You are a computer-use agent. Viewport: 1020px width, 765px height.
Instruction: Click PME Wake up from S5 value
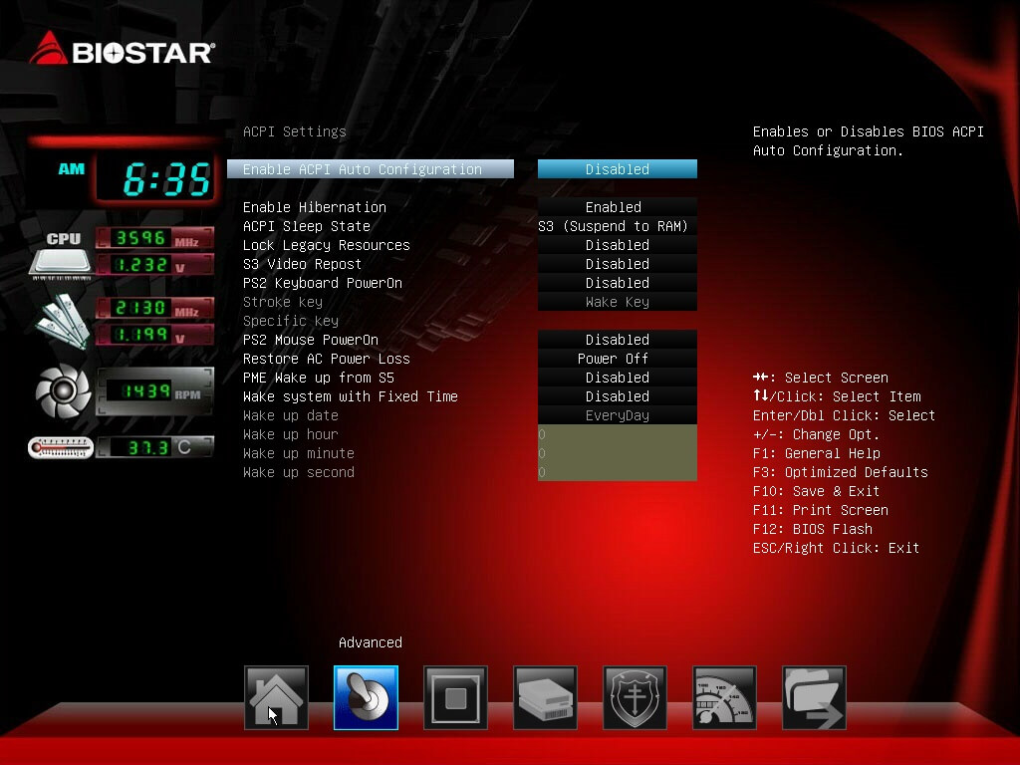point(617,378)
